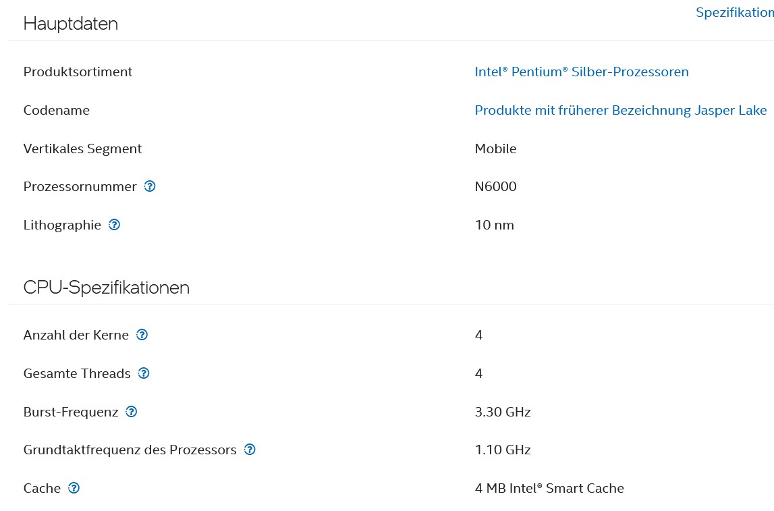This screenshot has width=774, height=511.
Task: Open help for Grundtaktfrequenz des Prozessors
Action: point(250,450)
